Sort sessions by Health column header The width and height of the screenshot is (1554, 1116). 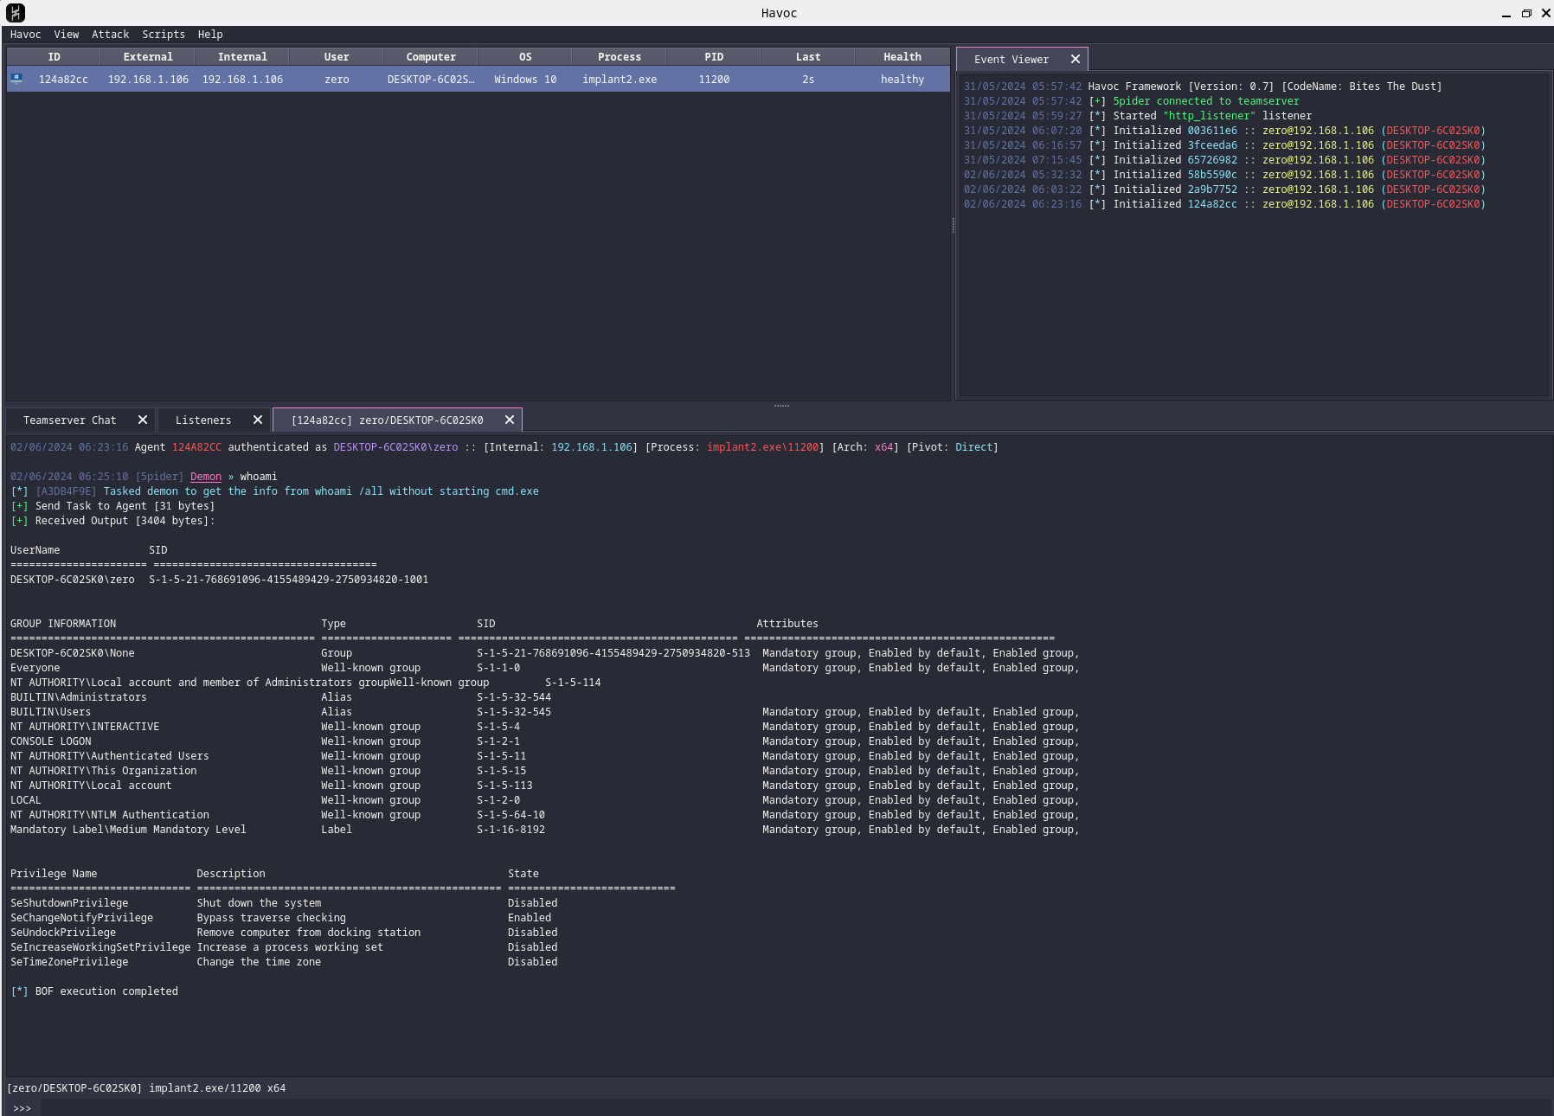pos(902,56)
